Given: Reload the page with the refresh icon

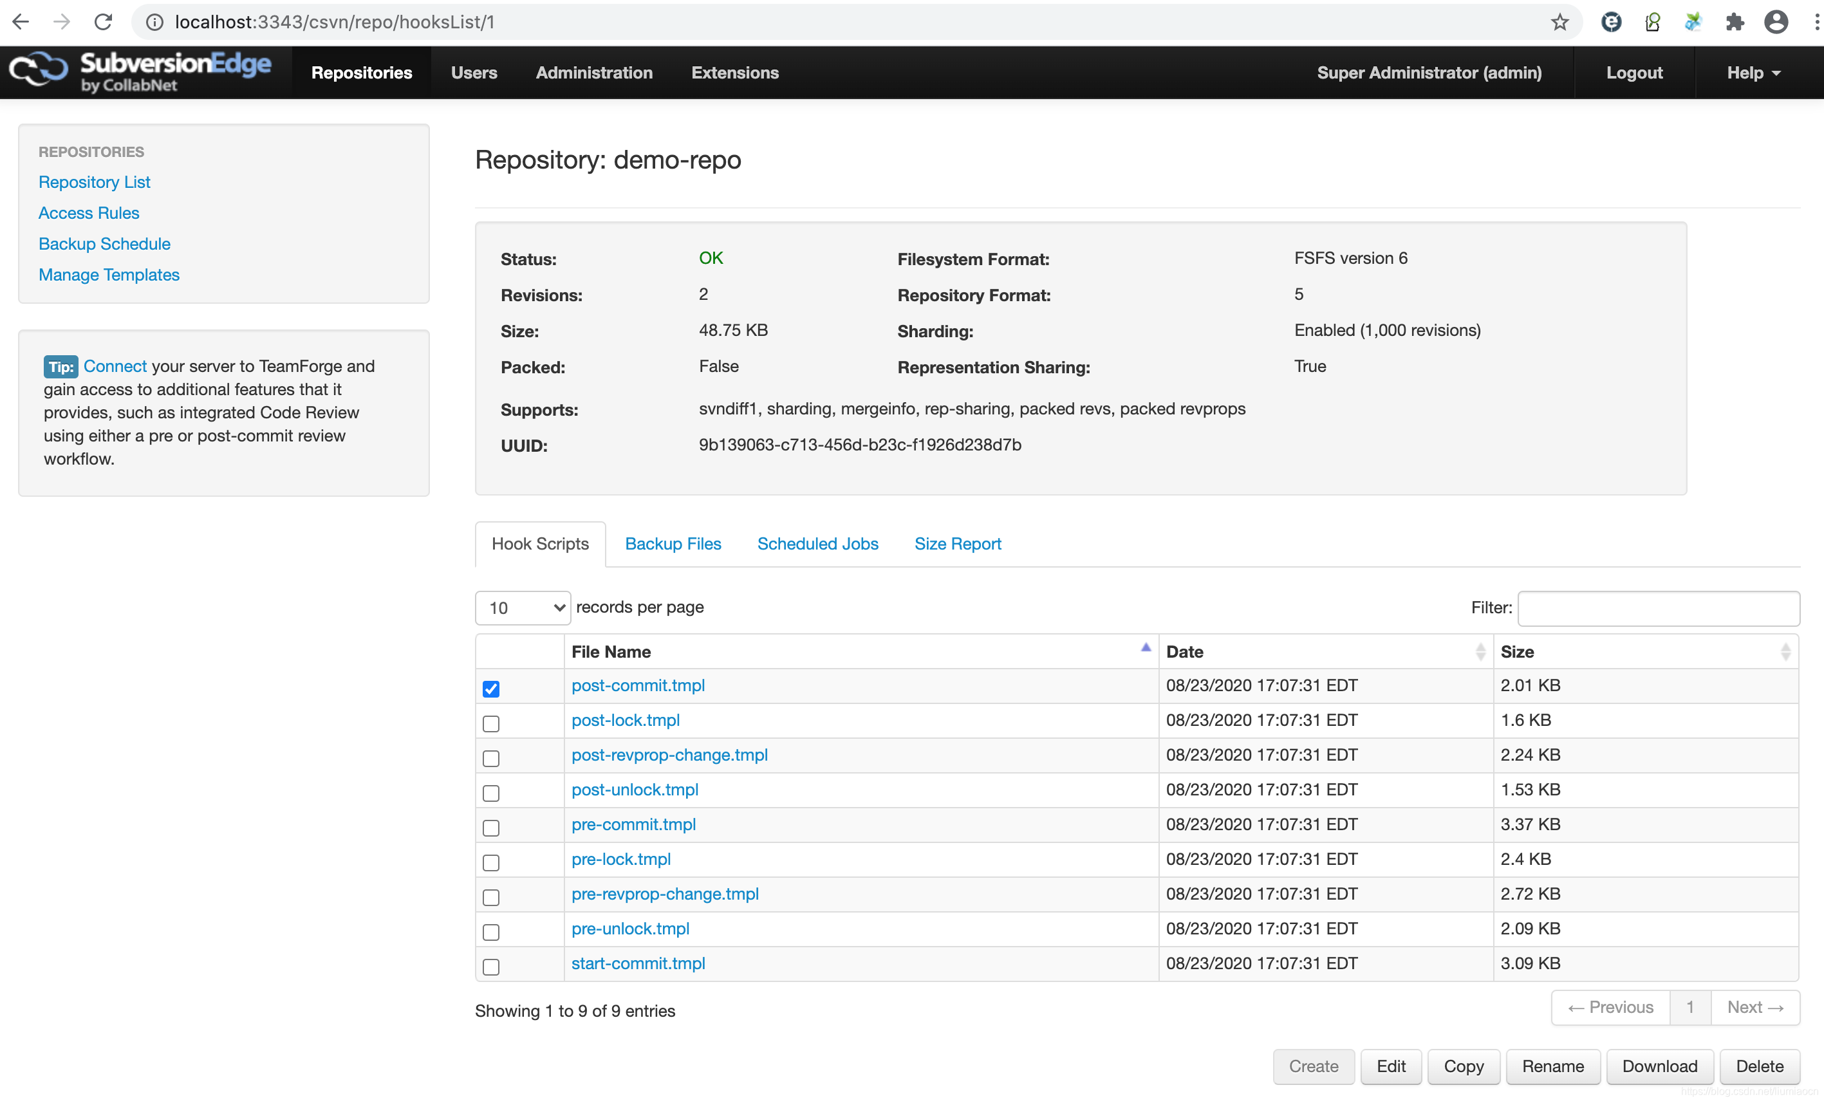Looking at the screenshot, I should click(x=104, y=23).
